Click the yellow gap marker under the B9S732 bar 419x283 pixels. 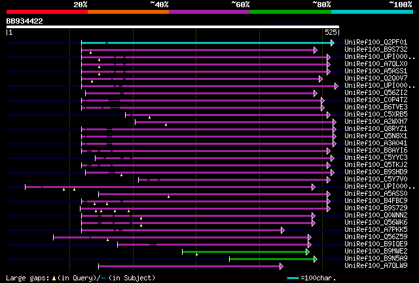point(91,52)
